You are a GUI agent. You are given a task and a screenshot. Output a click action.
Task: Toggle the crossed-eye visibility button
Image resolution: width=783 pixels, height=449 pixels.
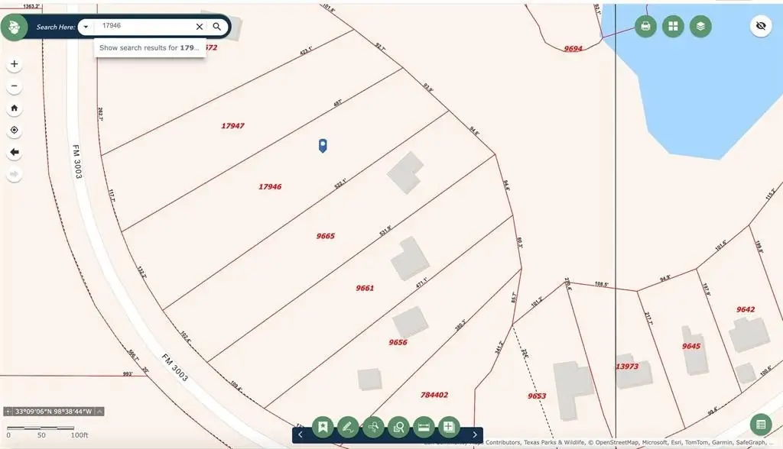click(x=760, y=27)
